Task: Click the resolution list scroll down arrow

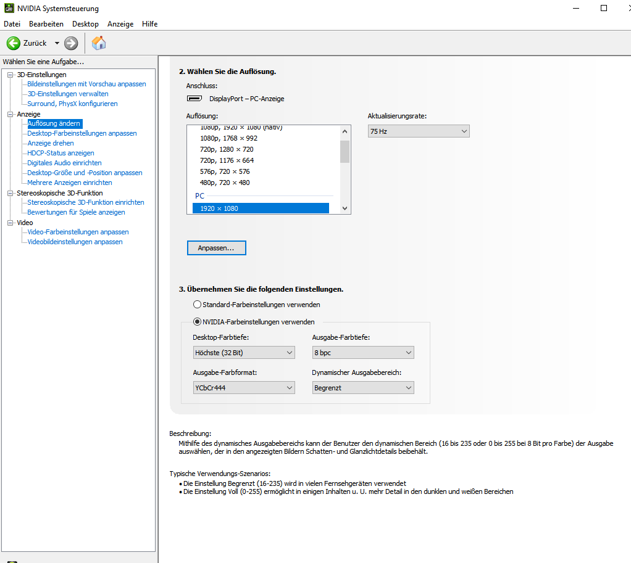Action: (345, 208)
